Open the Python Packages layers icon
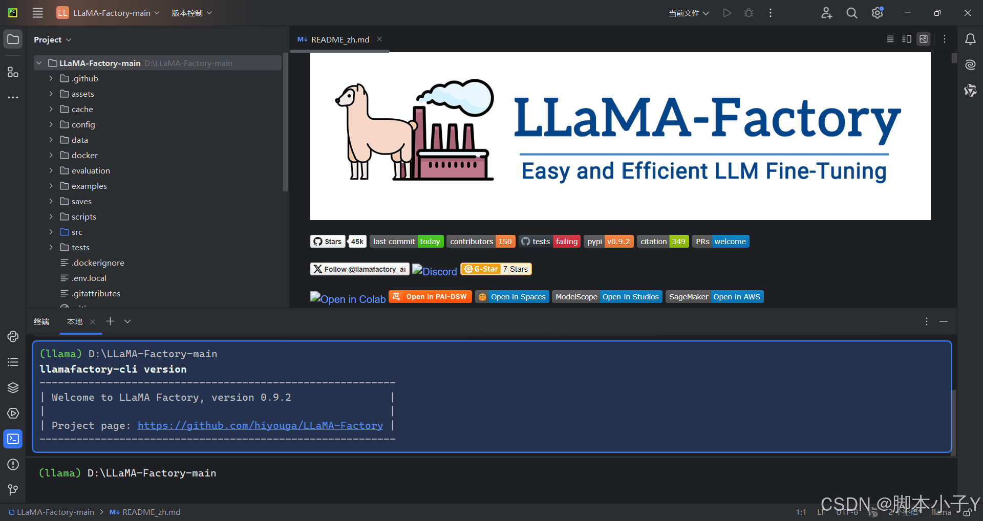 (13, 387)
